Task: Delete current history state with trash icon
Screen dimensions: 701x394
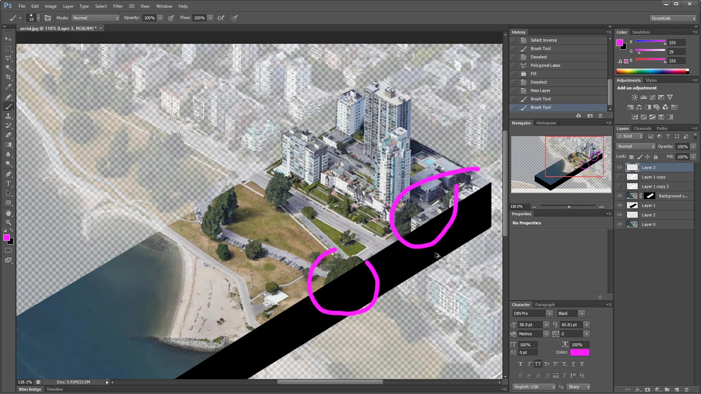Action: [x=601, y=116]
